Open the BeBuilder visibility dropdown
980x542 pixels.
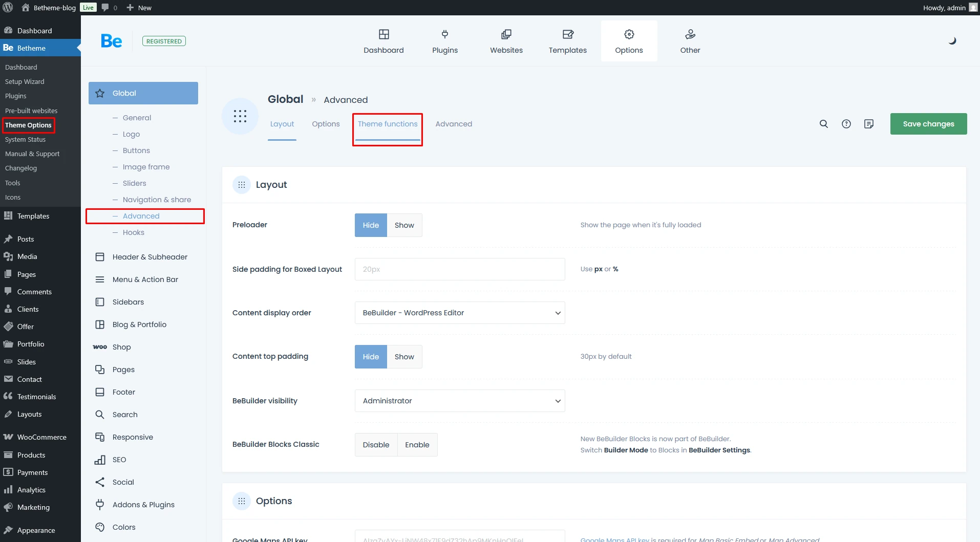459,401
